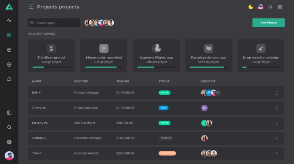Click the layout panel sidebar icon
This screenshot has width=294, height=164.
point(9,113)
